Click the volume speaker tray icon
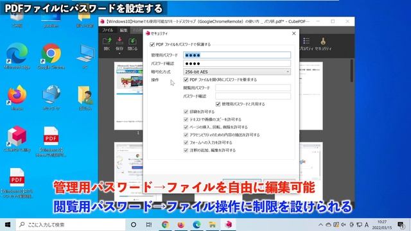 [x=344, y=225]
